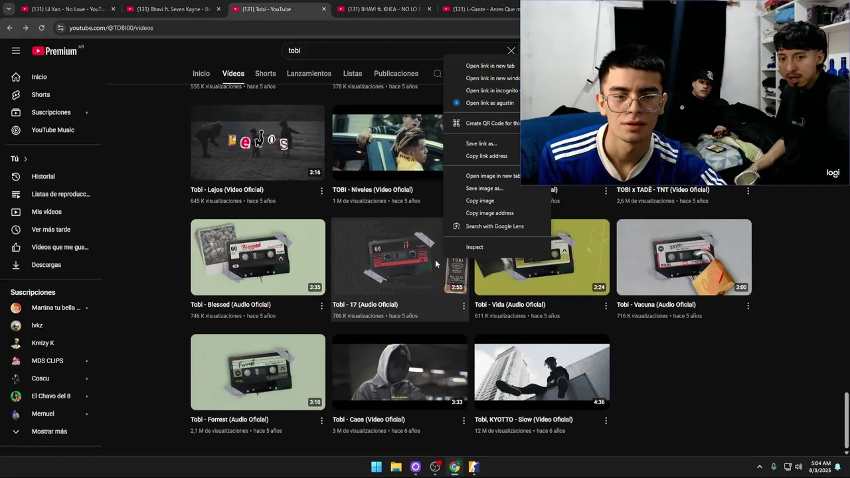
Task: Open options for Tobi - Vida audio
Action: click(x=606, y=306)
